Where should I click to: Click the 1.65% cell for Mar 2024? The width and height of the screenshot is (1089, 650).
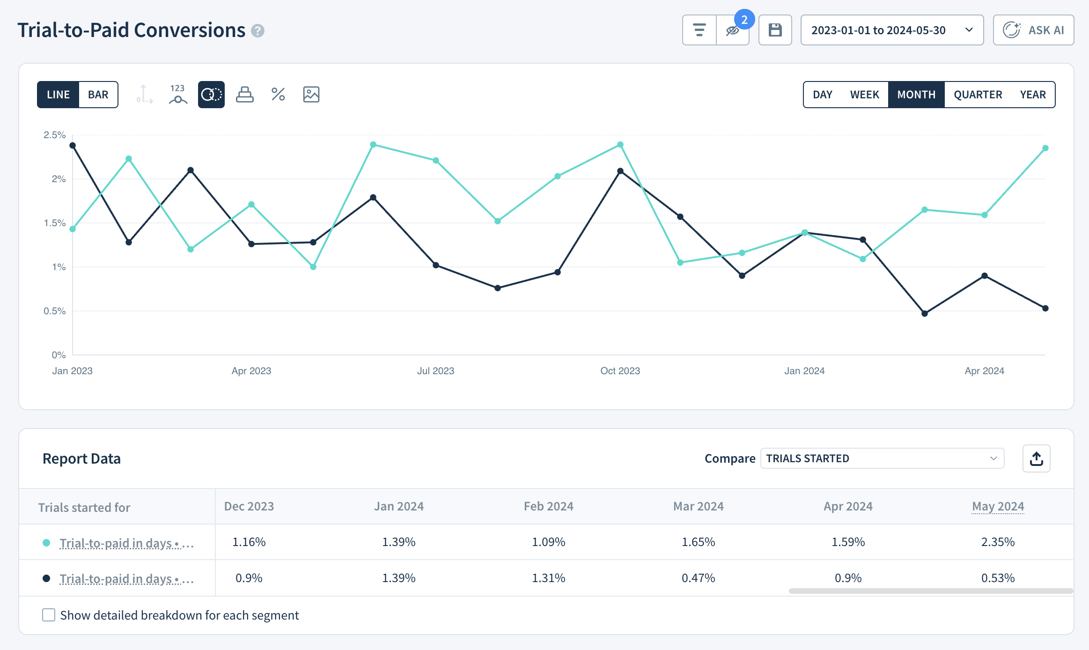pos(699,542)
